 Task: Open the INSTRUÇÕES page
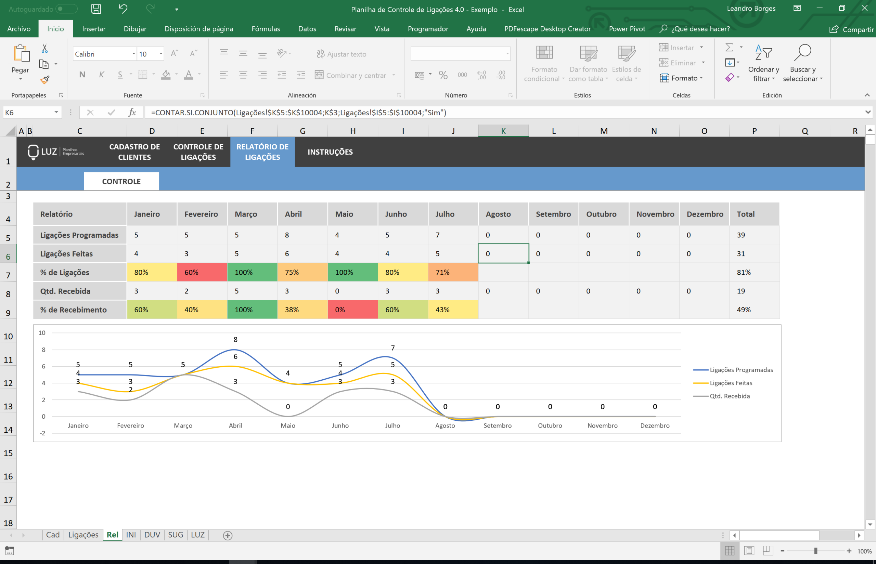click(x=330, y=152)
